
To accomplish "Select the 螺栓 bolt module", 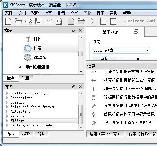I will point(37,39).
